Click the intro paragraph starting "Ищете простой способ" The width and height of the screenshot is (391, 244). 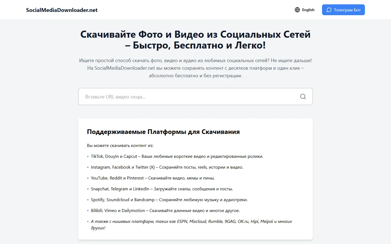tap(195, 68)
